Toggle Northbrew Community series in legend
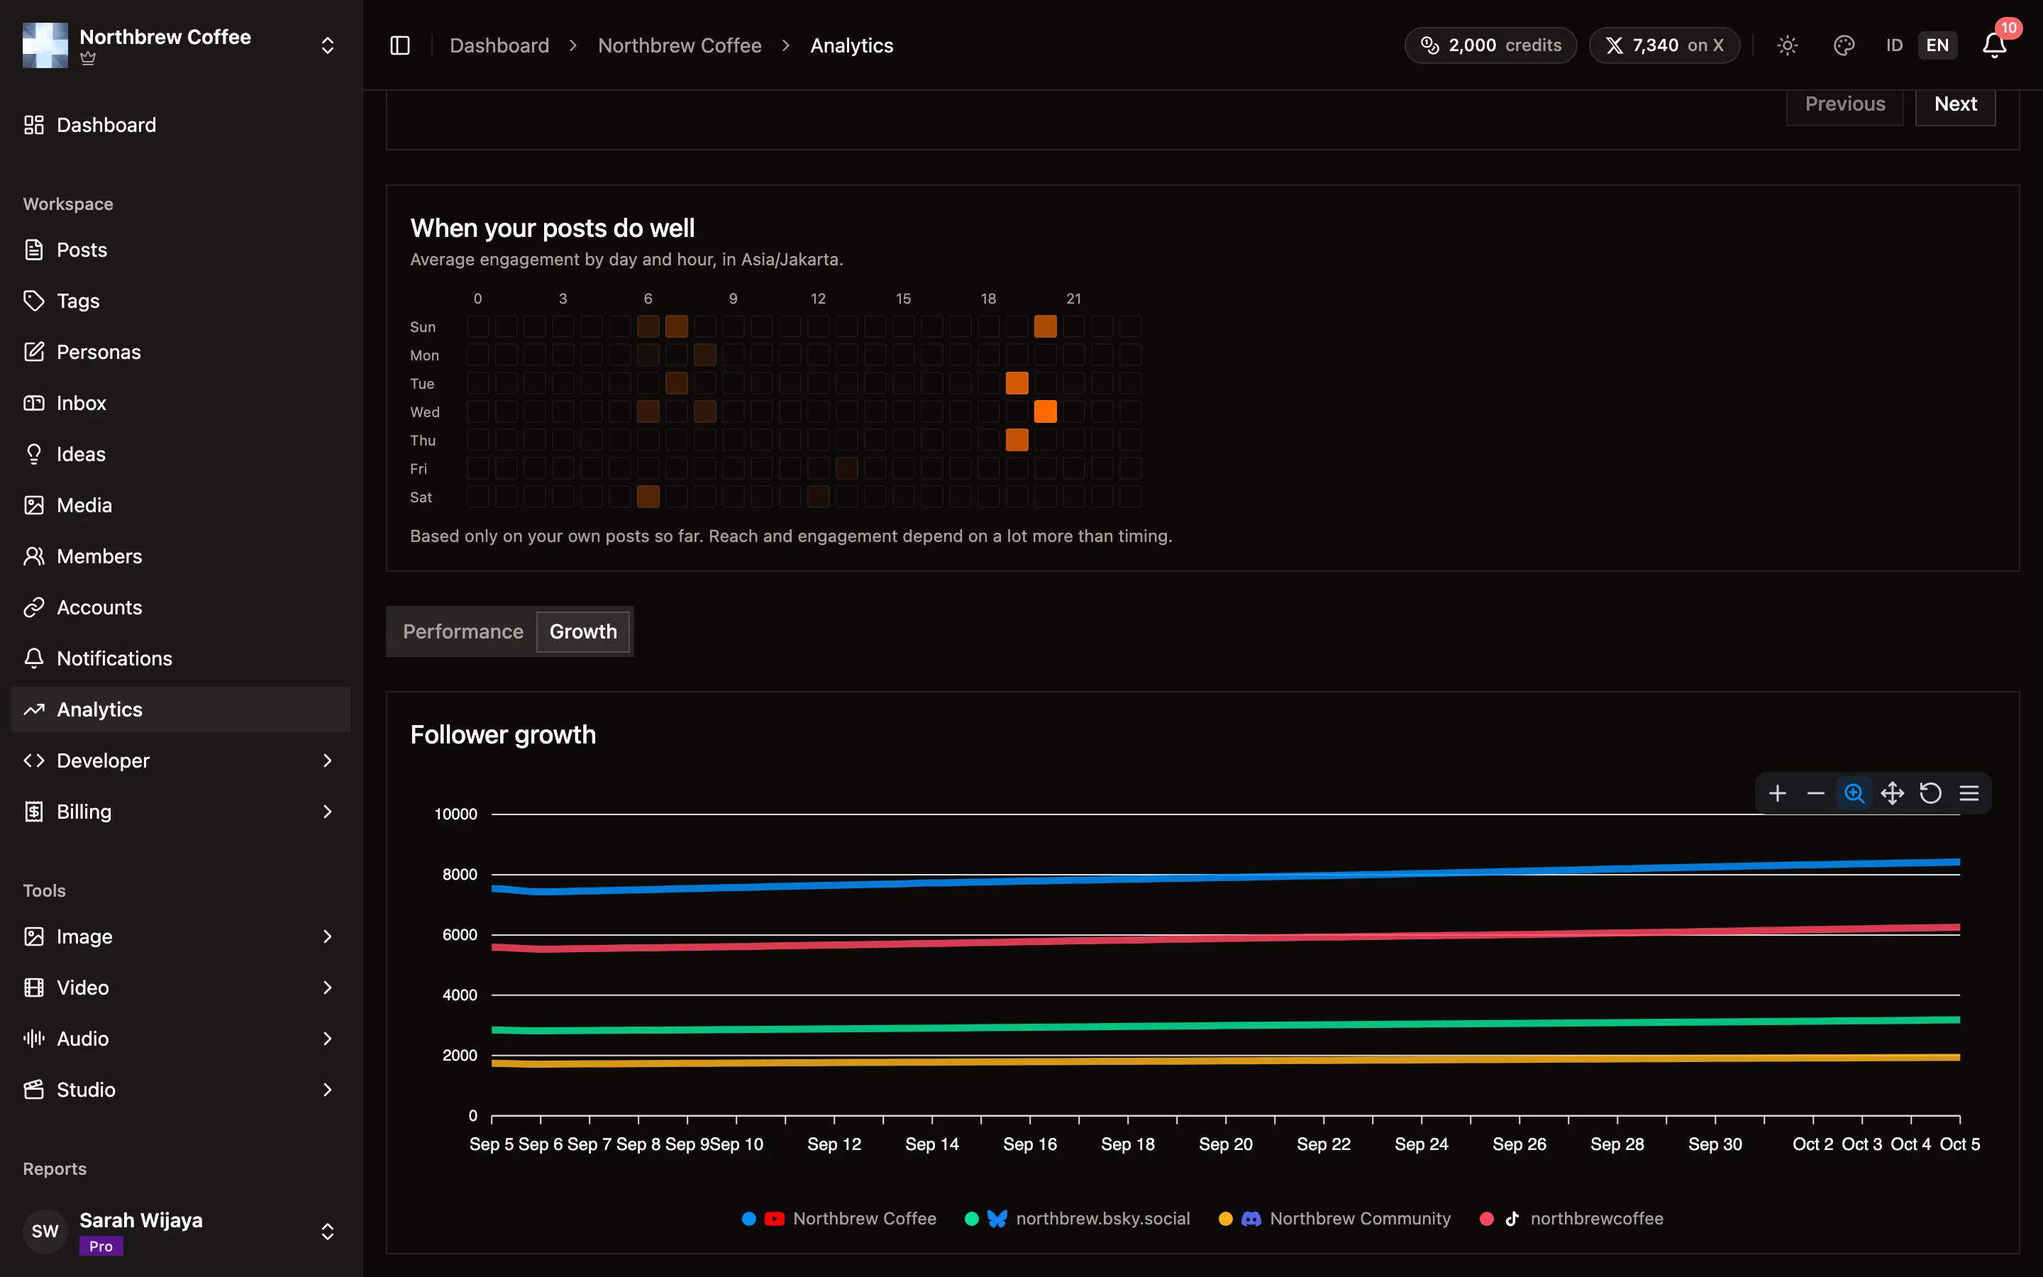This screenshot has width=2043, height=1277. pyautogui.click(x=1335, y=1219)
